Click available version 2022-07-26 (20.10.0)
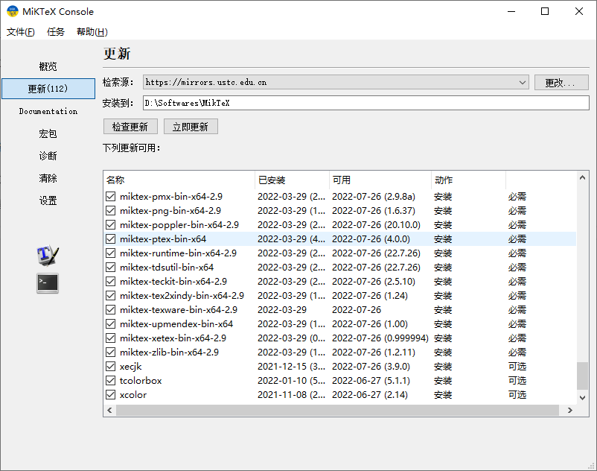The image size is (597, 471). point(376,225)
